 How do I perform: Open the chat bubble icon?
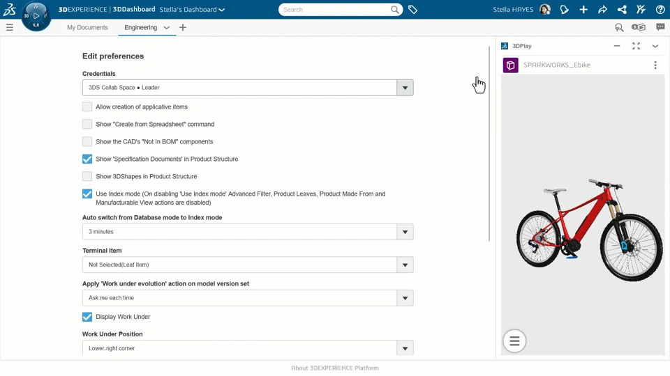point(660,27)
